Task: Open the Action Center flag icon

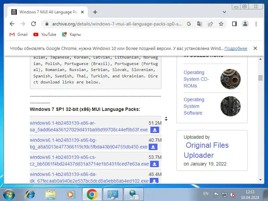Action: pos(216,195)
